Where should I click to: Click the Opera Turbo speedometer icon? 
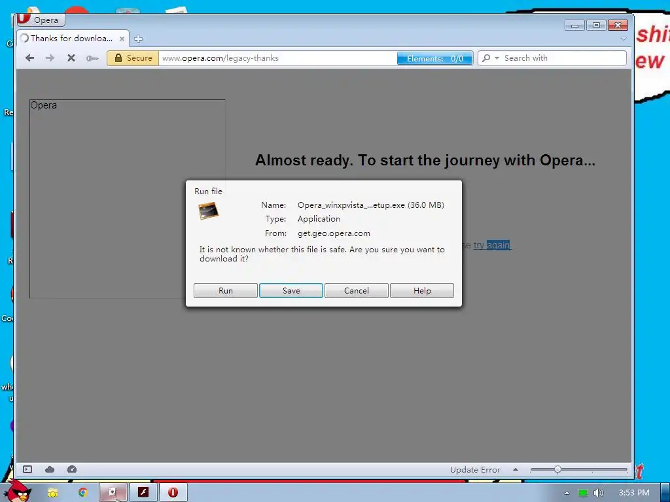(x=72, y=469)
